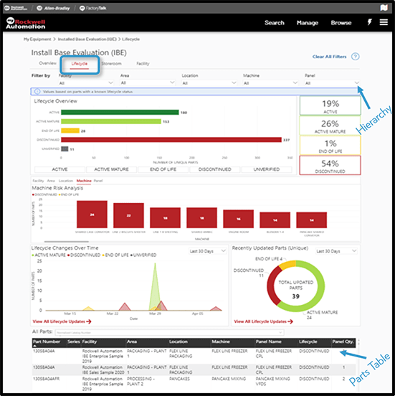Switch risk analysis to Facility view

[38, 181]
